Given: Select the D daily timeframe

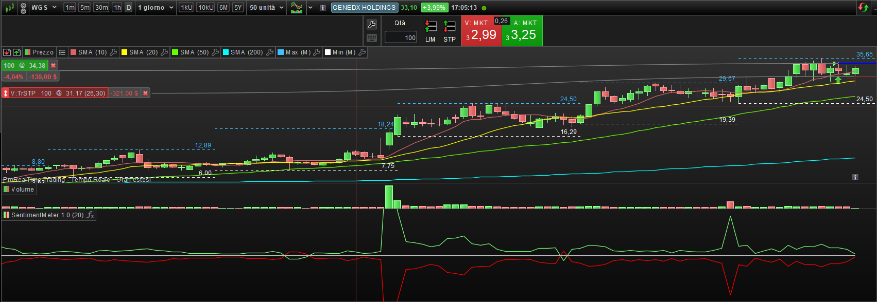Looking at the screenshot, I should 129,8.
